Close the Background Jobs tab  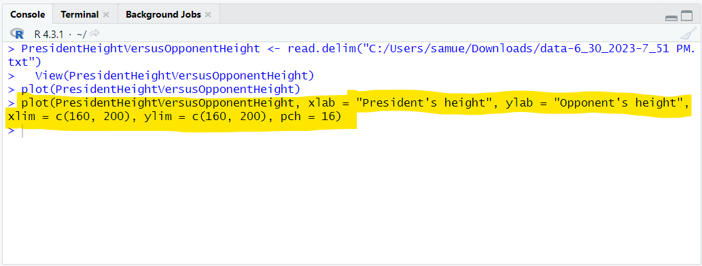208,14
